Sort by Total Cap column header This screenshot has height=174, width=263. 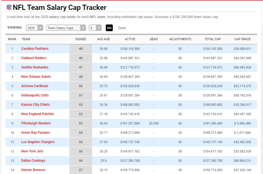click(212, 39)
